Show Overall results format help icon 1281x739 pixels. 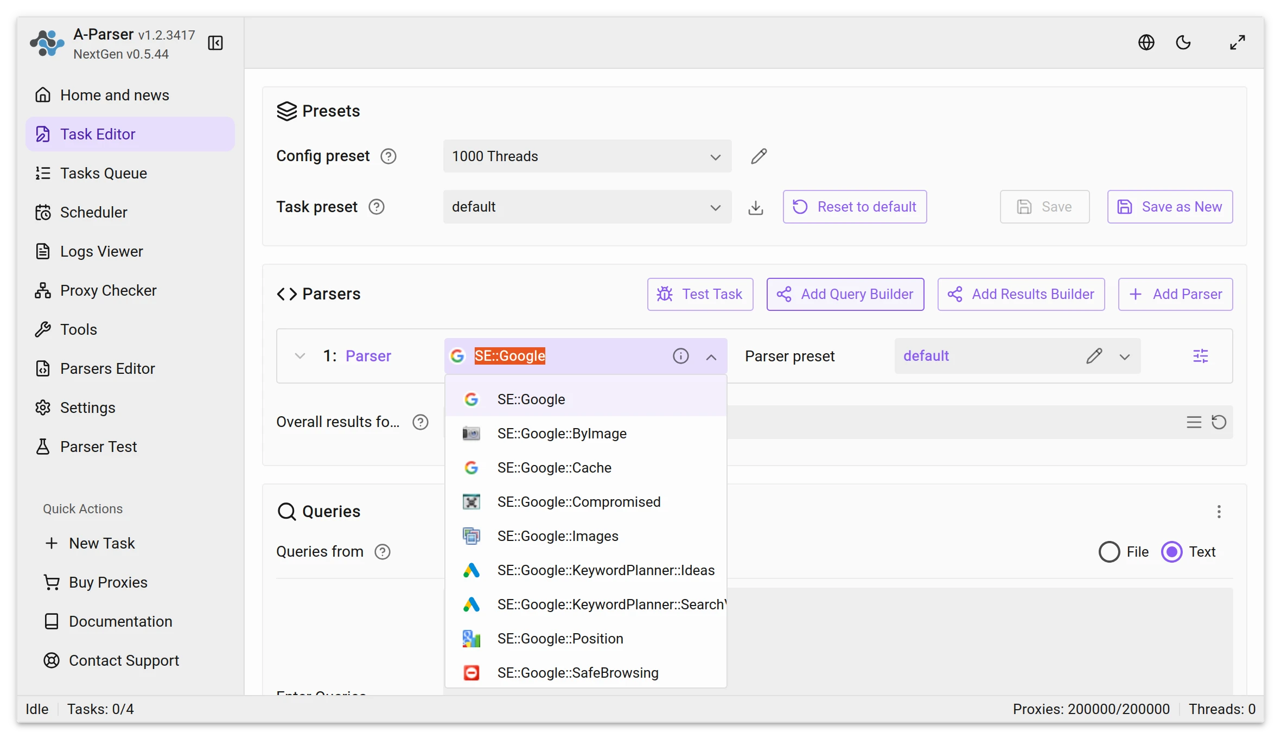point(420,422)
